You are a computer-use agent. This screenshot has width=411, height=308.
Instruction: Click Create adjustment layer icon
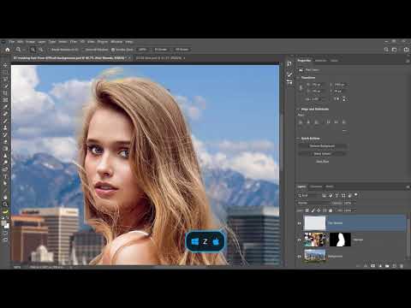[x=380, y=266]
